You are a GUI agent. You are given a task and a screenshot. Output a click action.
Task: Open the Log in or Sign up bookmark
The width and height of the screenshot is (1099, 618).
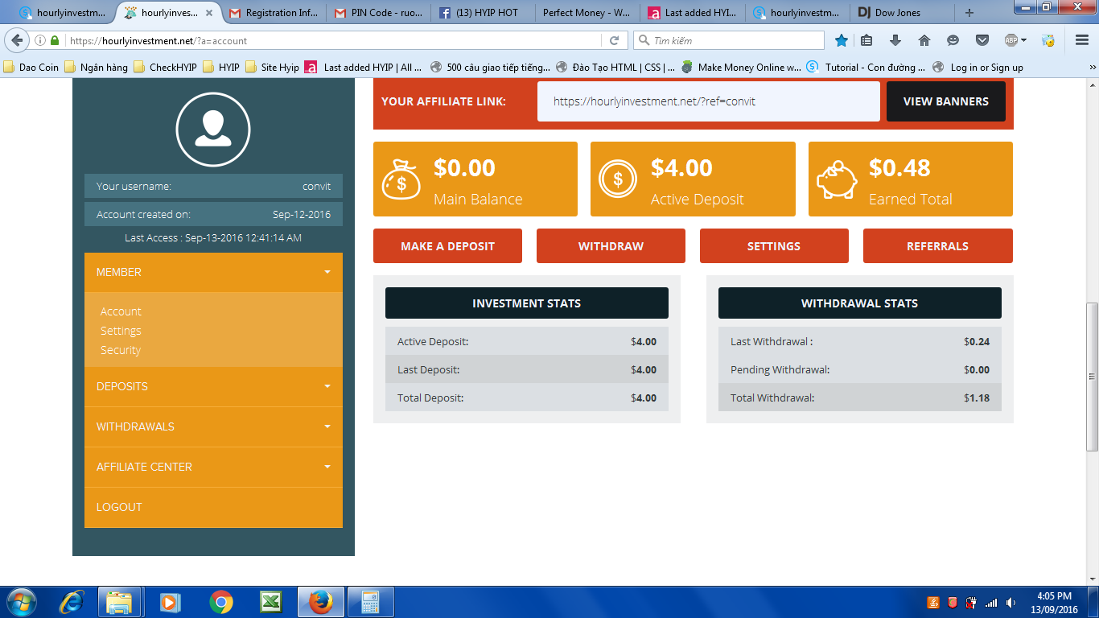(978, 68)
